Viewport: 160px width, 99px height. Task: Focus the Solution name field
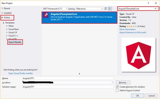pyautogui.click(x=68, y=87)
